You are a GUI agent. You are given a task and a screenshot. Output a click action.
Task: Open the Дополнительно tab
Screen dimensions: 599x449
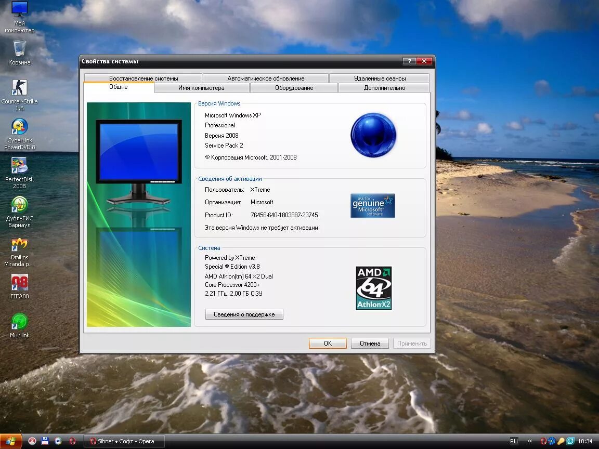384,88
